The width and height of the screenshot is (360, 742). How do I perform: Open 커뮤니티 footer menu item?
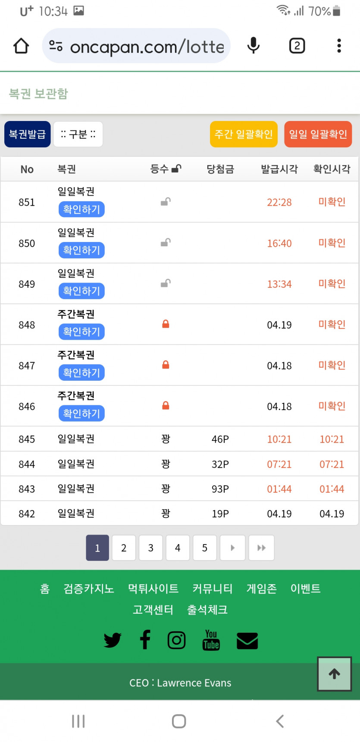tap(213, 589)
